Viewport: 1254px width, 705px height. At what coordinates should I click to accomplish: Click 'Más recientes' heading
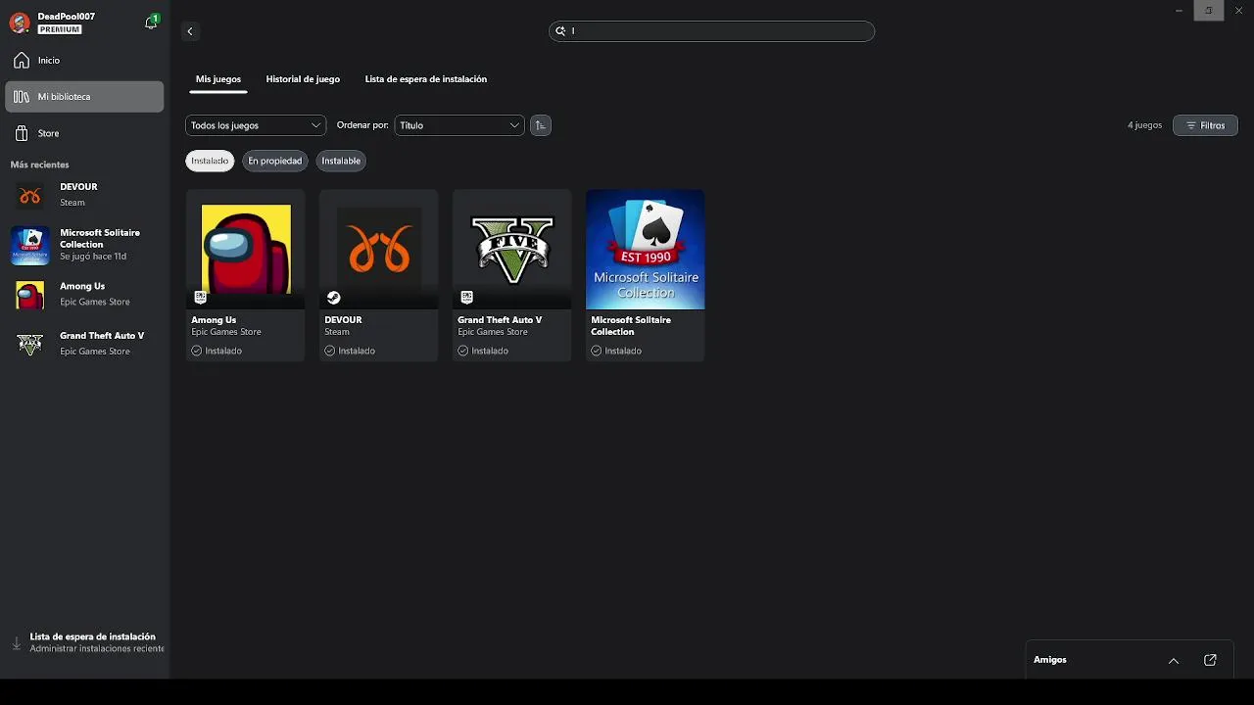tap(40, 164)
